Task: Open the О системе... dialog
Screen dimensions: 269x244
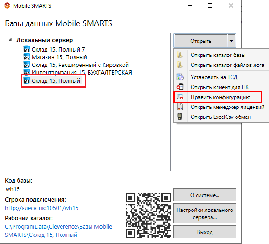Action: [205, 195]
